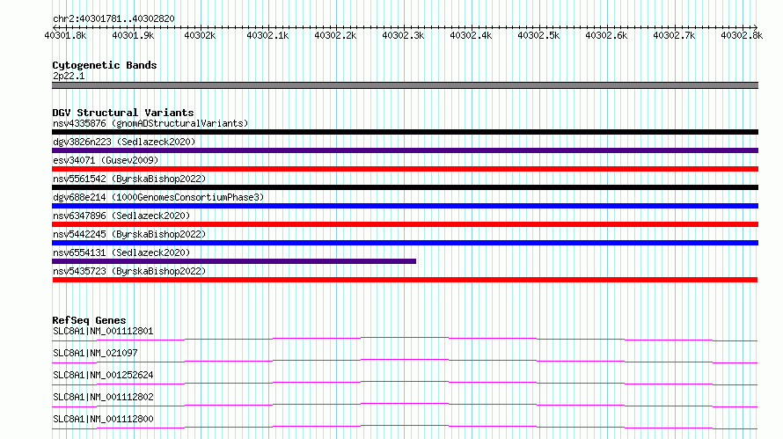Click the chr2:40301781..40302820 region label
The width and height of the screenshot is (783, 439).
point(113,18)
